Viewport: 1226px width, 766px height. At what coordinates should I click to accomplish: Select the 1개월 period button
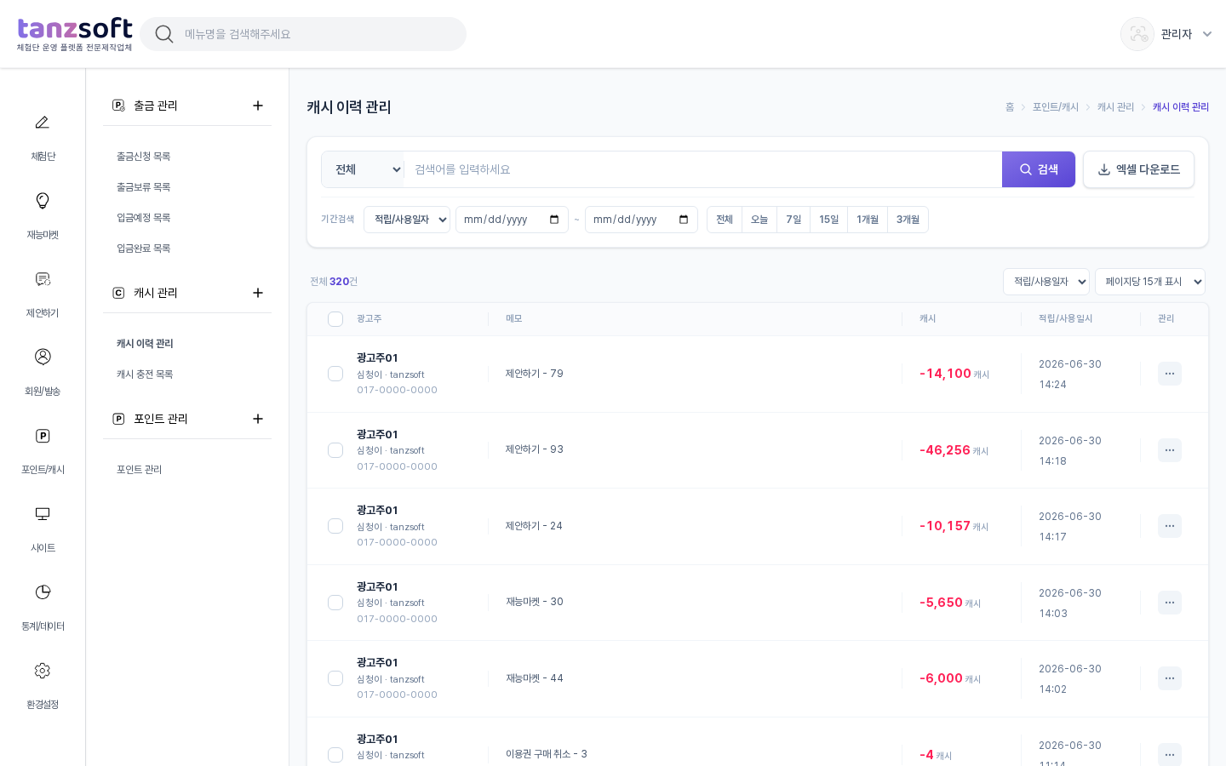coord(868,220)
